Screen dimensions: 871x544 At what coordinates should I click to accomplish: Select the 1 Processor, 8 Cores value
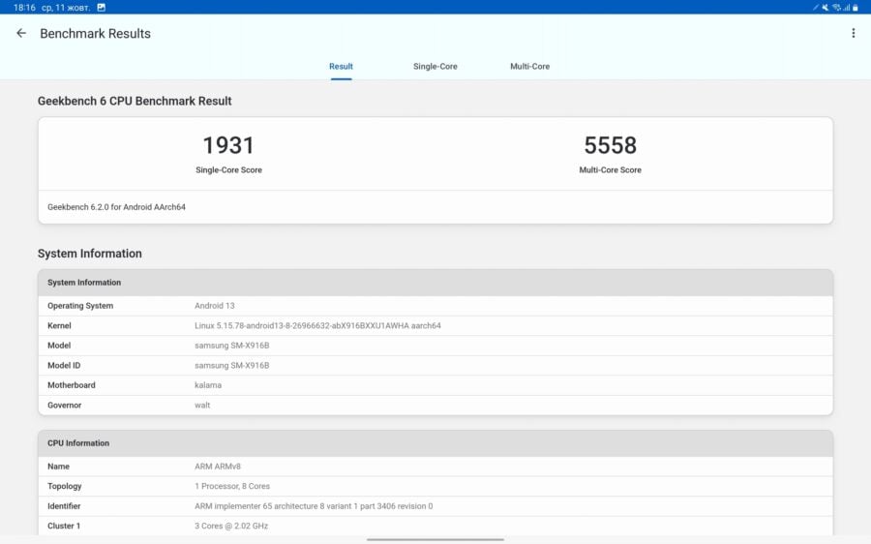coord(232,486)
